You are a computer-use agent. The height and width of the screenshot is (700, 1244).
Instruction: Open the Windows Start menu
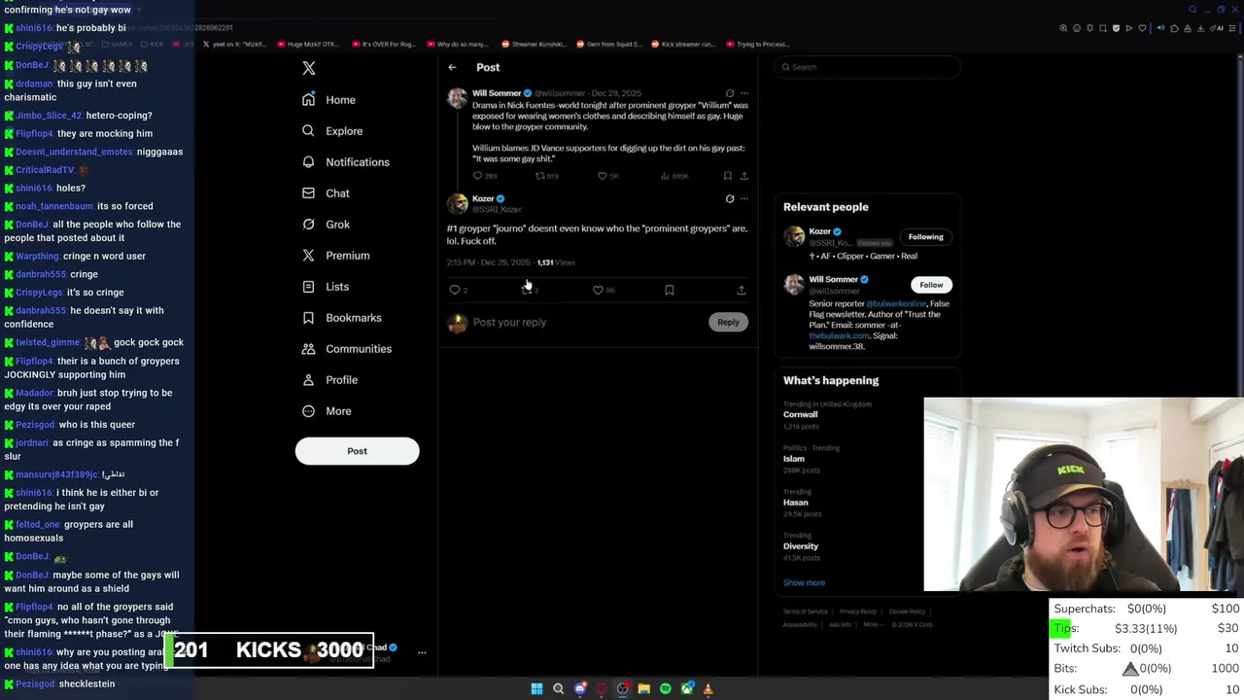click(536, 688)
